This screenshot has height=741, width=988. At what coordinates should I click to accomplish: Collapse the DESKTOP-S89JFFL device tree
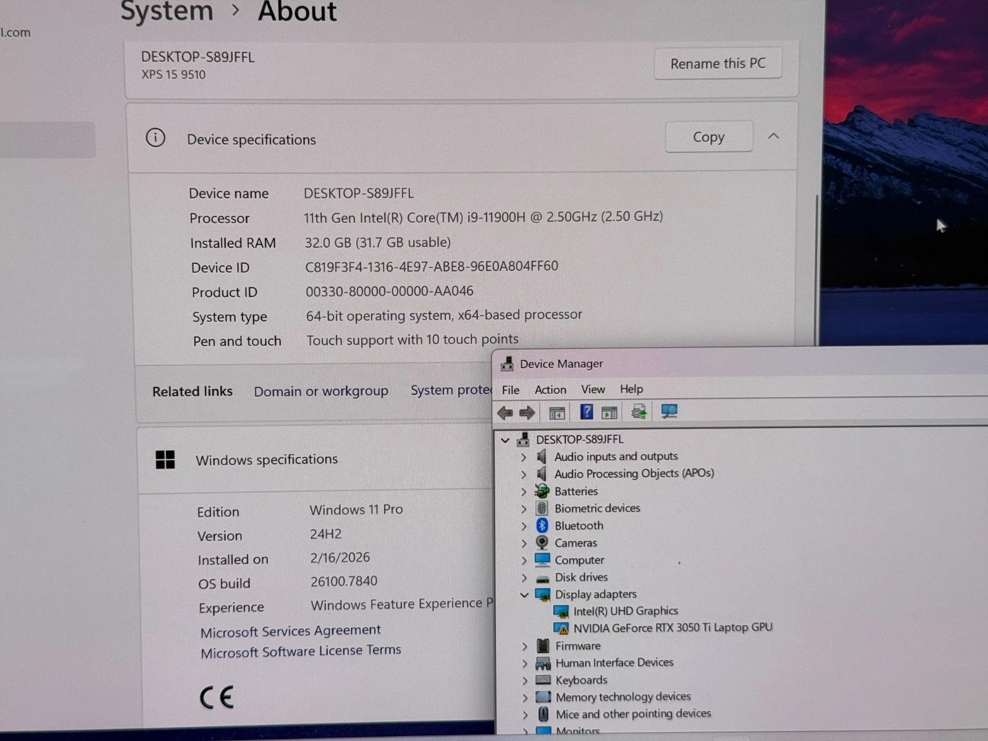506,440
